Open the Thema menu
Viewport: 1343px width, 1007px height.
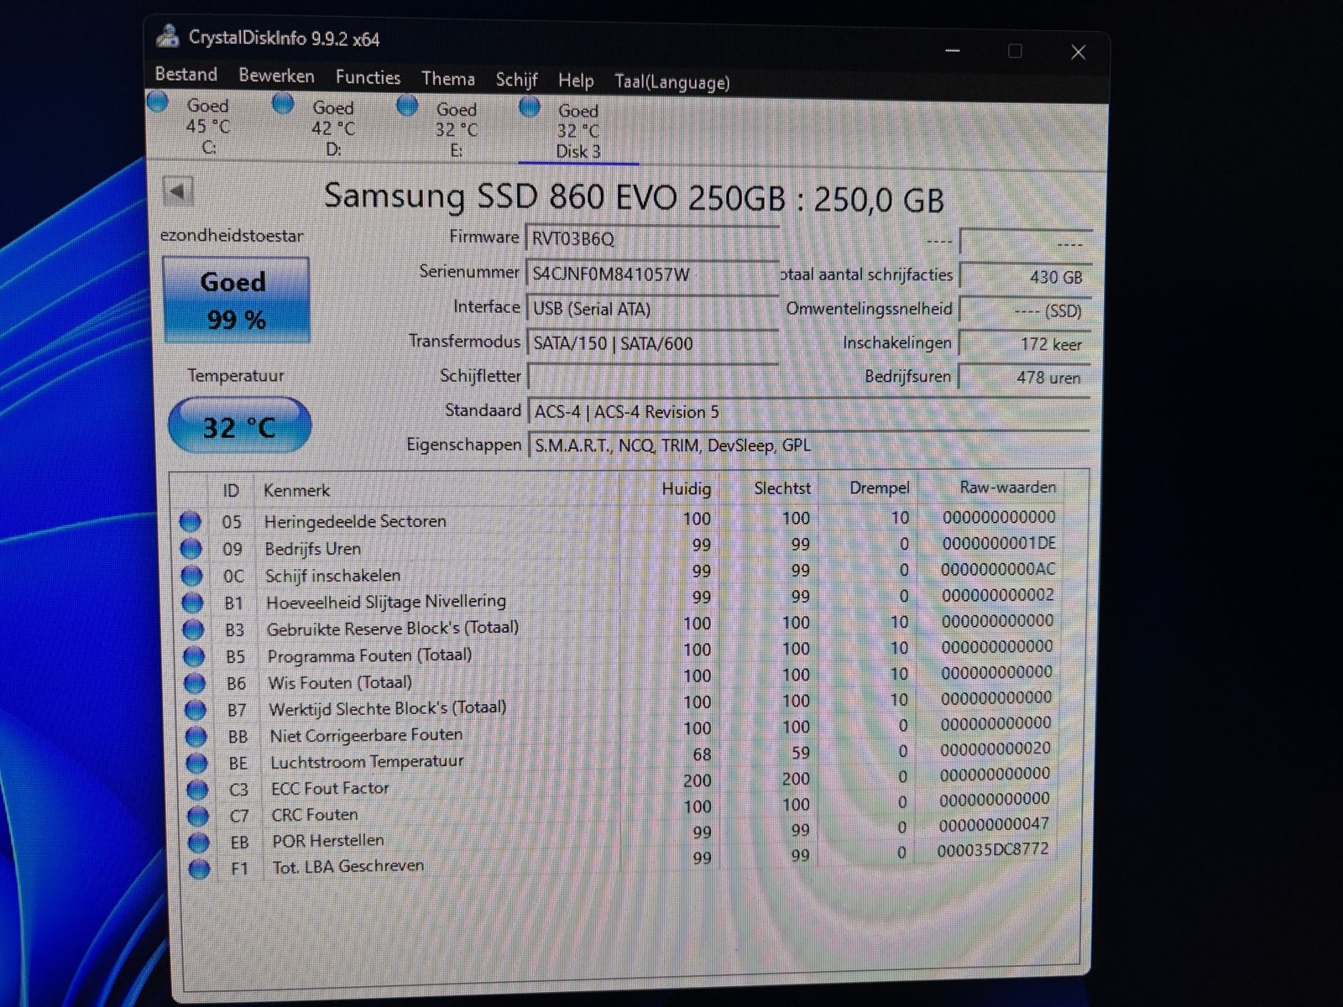(448, 79)
